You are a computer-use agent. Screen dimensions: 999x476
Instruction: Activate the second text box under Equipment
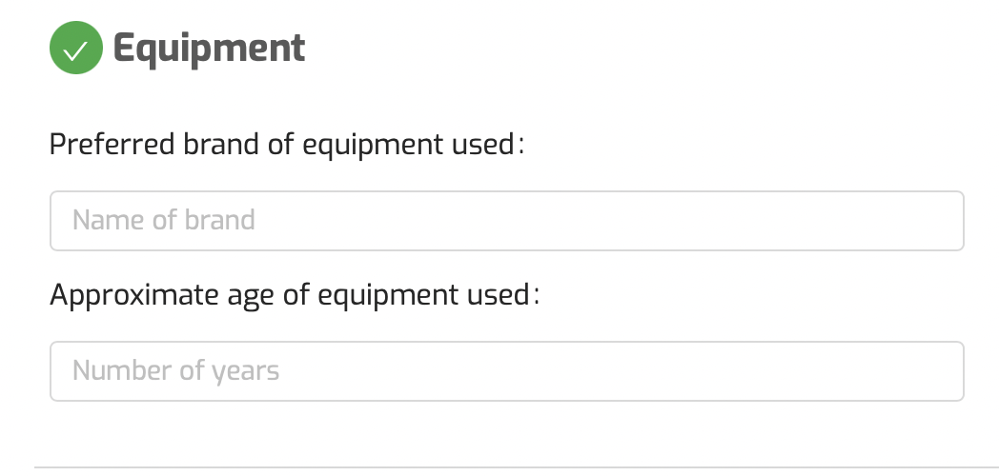point(506,371)
